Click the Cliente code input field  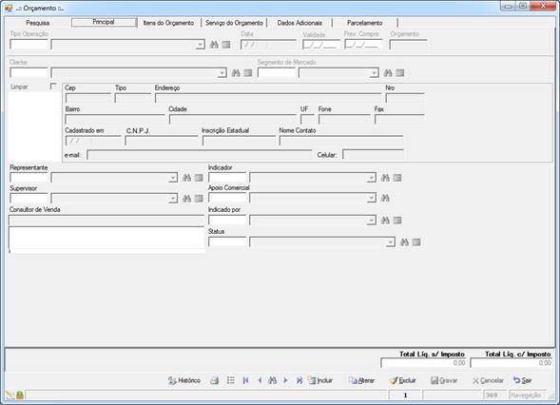click(29, 73)
